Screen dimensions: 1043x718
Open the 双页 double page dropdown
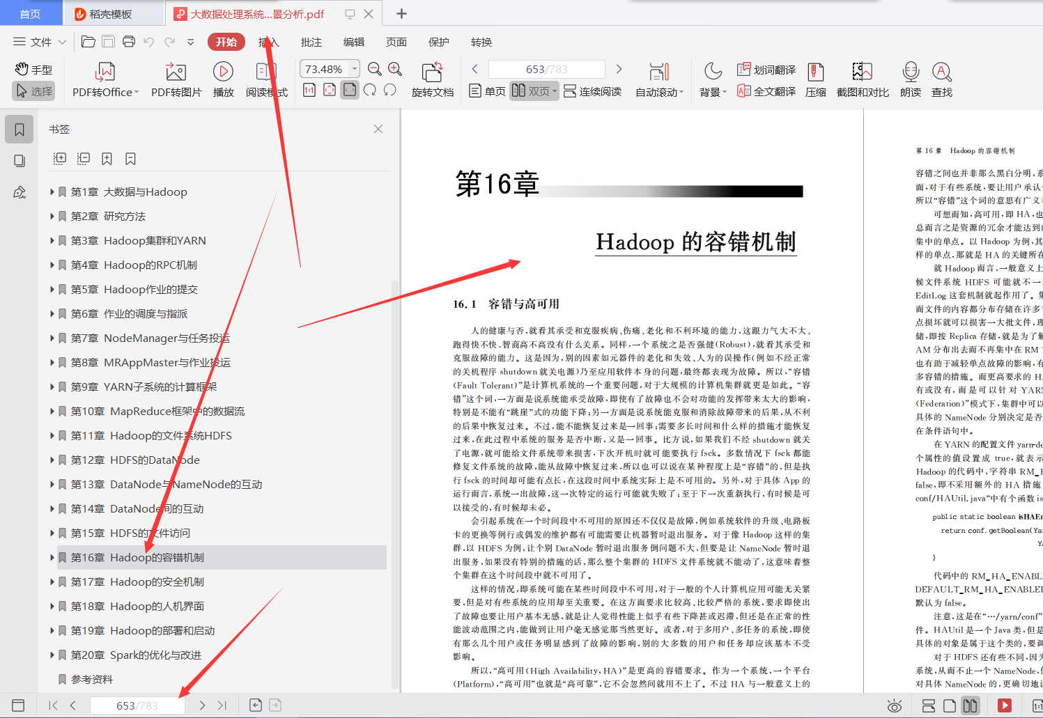coord(555,91)
